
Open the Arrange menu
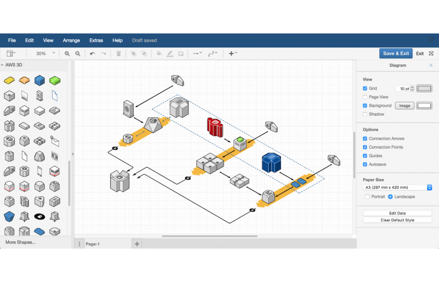[x=71, y=41]
